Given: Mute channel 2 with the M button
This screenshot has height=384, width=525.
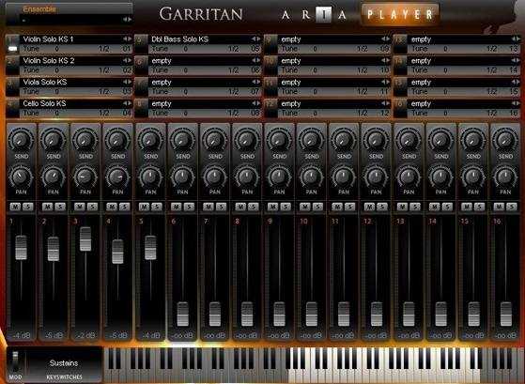Looking at the screenshot, I should 48,207.
